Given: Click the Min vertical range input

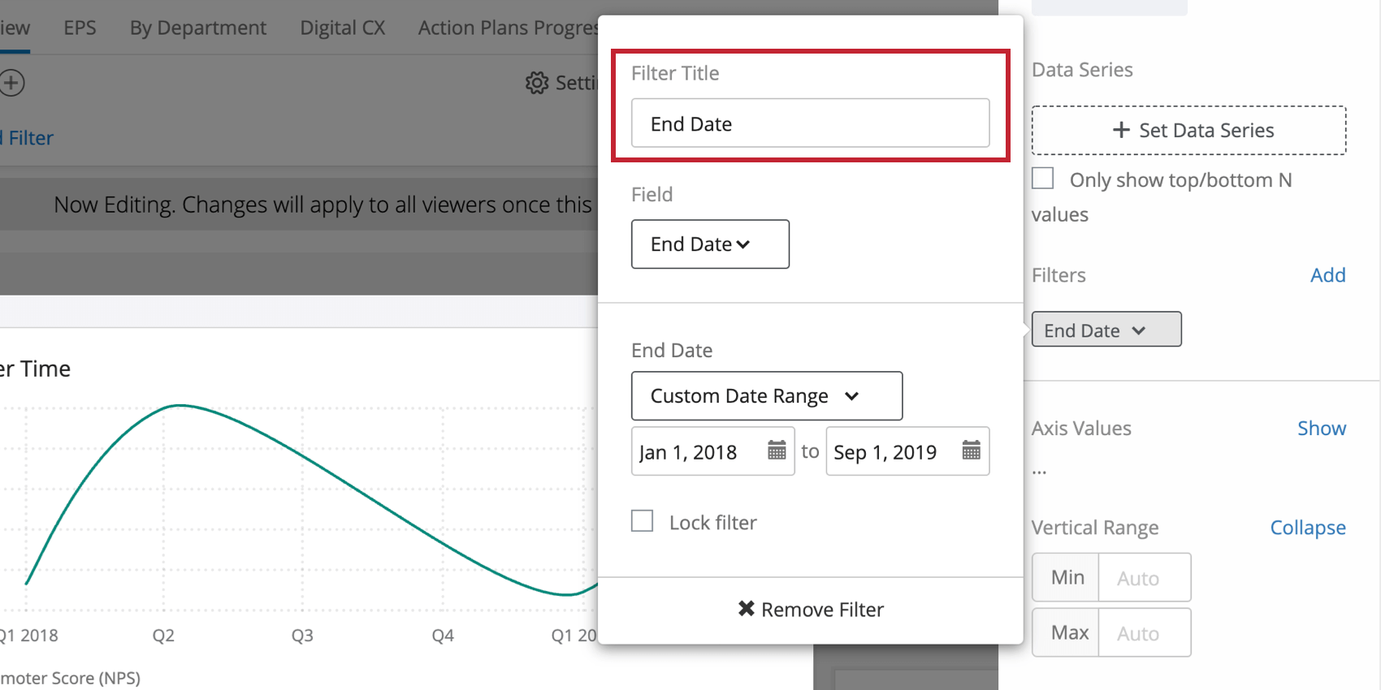Looking at the screenshot, I should coord(1145,578).
